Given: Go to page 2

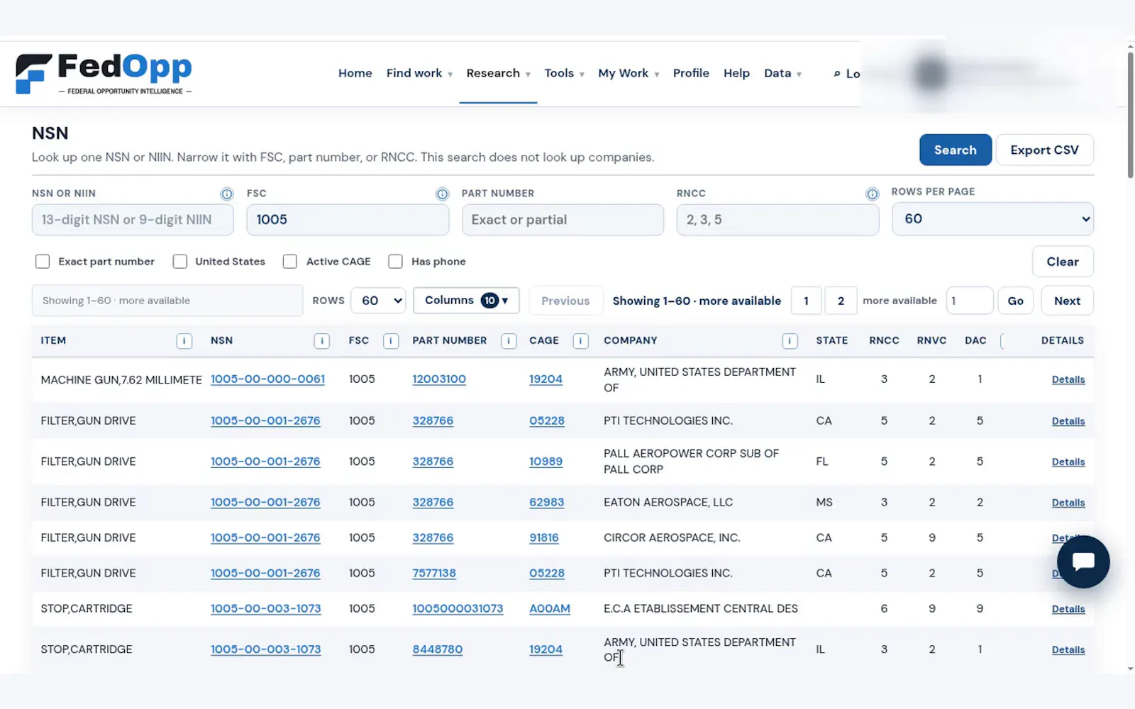Looking at the screenshot, I should point(841,301).
